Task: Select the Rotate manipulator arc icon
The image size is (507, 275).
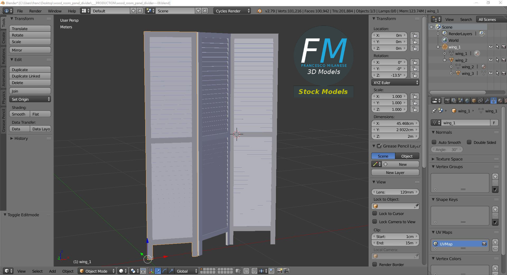Action: 165,271
